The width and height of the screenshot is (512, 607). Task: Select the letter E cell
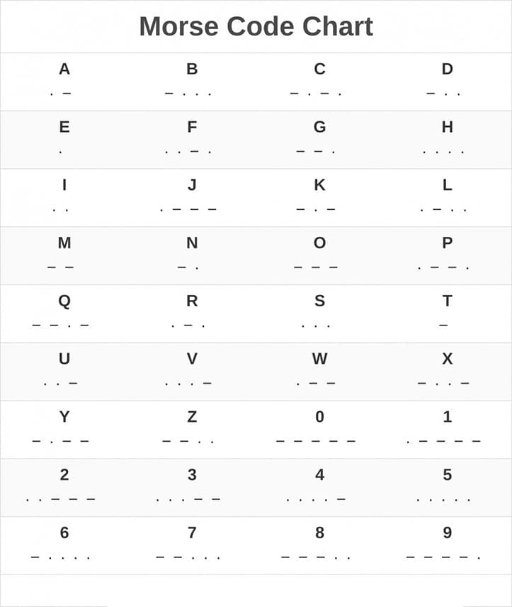[64, 139]
